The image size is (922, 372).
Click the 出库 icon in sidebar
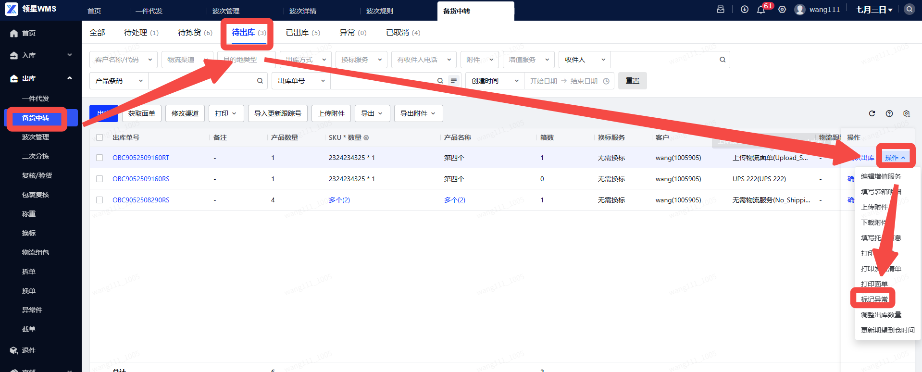click(14, 78)
